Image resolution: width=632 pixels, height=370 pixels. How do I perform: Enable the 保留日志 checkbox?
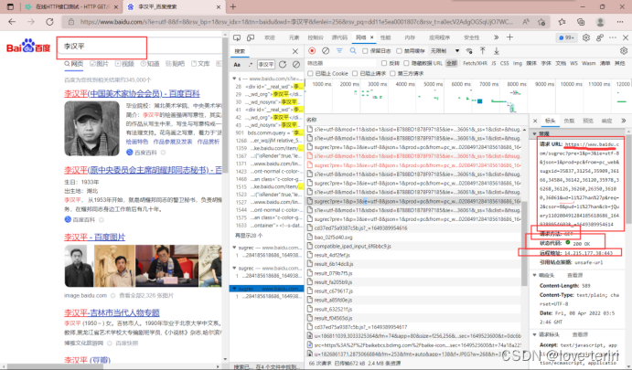365,51
